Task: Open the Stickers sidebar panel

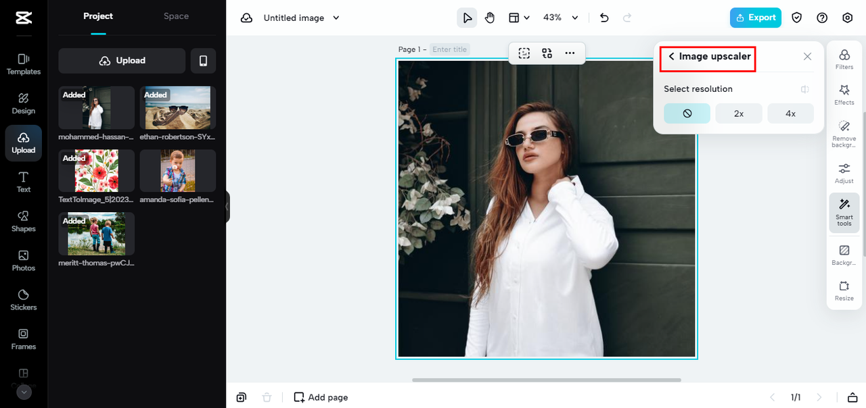Action: click(24, 299)
